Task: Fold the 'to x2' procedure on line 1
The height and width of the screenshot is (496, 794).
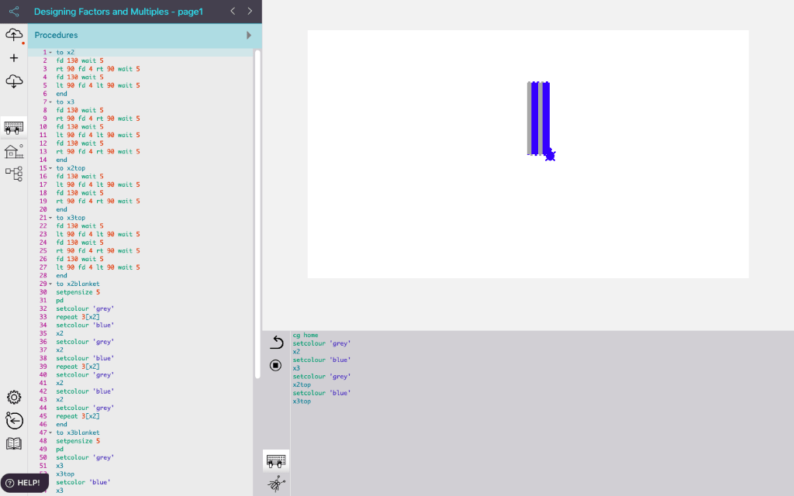Action: tap(50, 53)
